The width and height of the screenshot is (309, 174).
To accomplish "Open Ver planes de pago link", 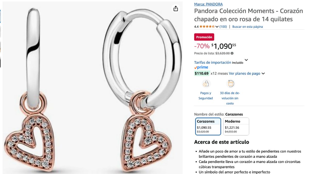I will coord(244,73).
